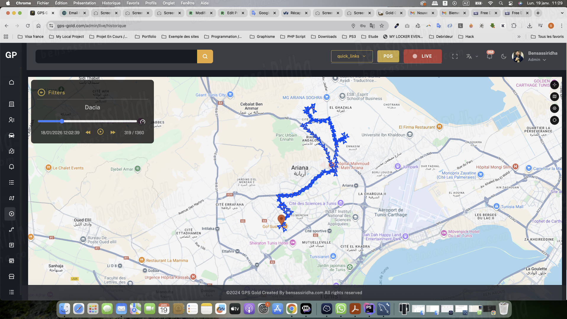Image resolution: width=567 pixels, height=319 pixels.
Task: Click the map layers icon on map
Action: point(554,96)
